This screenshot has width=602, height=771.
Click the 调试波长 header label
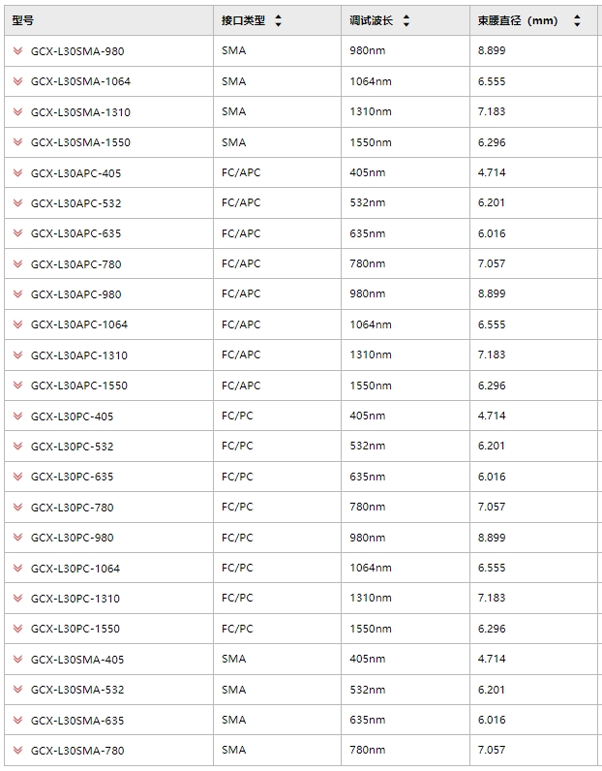pos(371,20)
